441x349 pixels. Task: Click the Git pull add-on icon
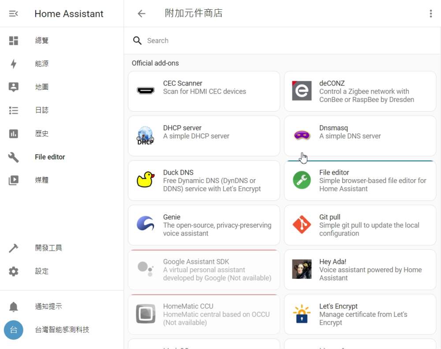click(x=302, y=225)
